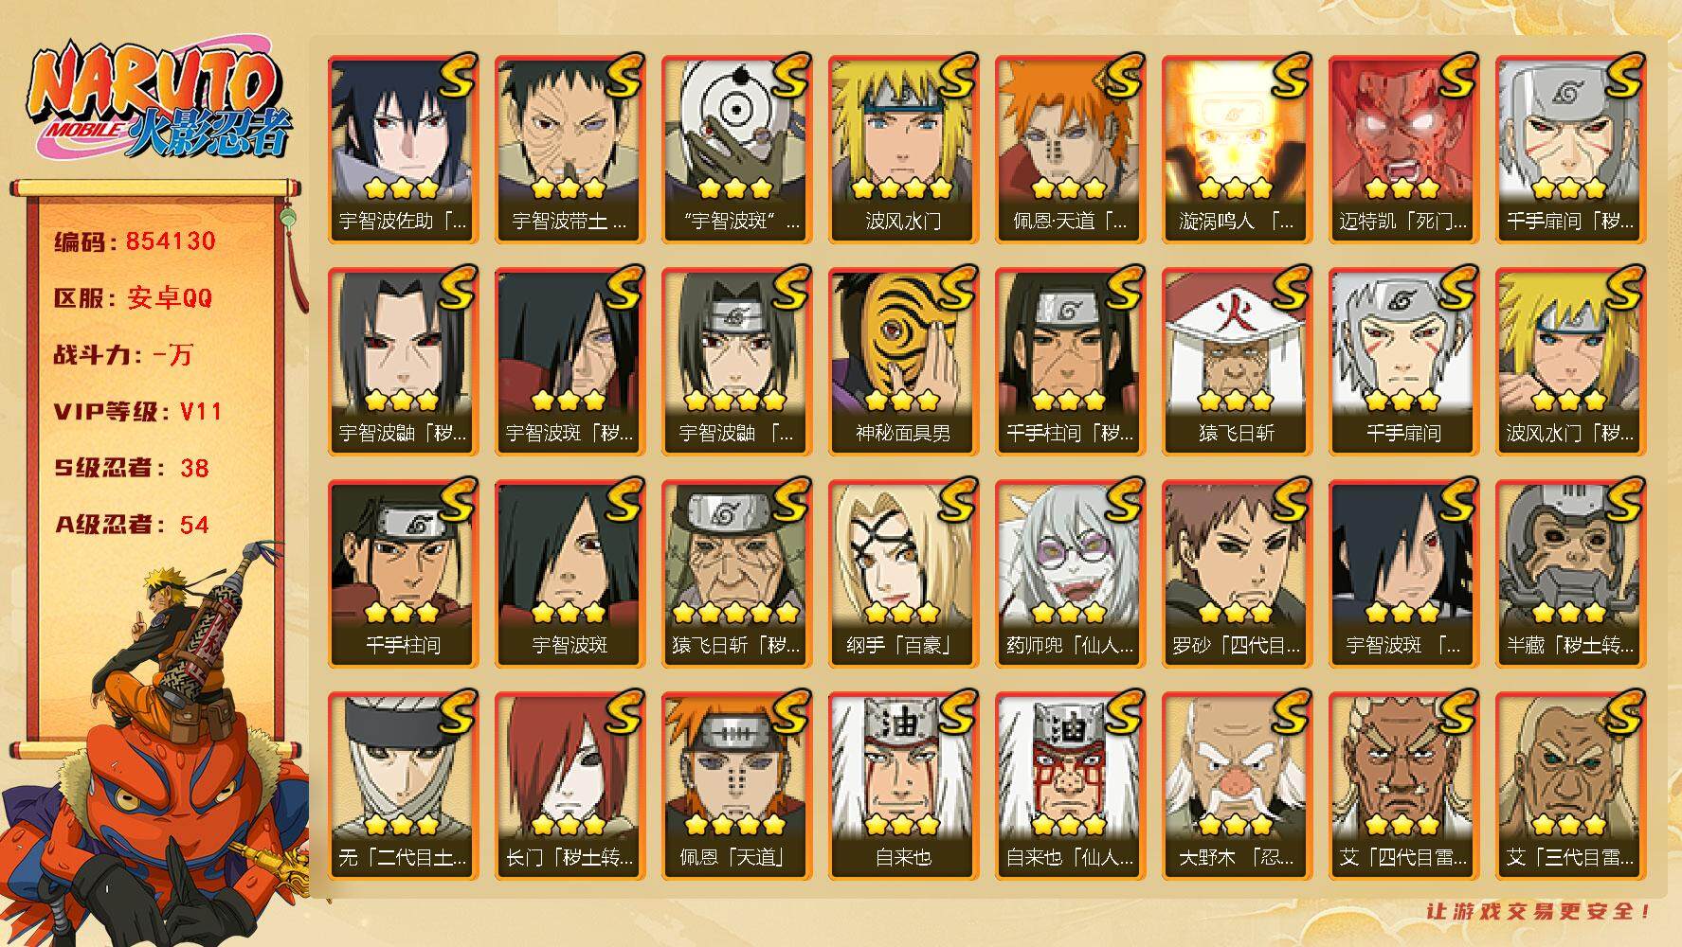Viewport: 1682px width, 947px height.
Task: Click the Naruto on Gamabunta toad illustration
Action: 156,748
